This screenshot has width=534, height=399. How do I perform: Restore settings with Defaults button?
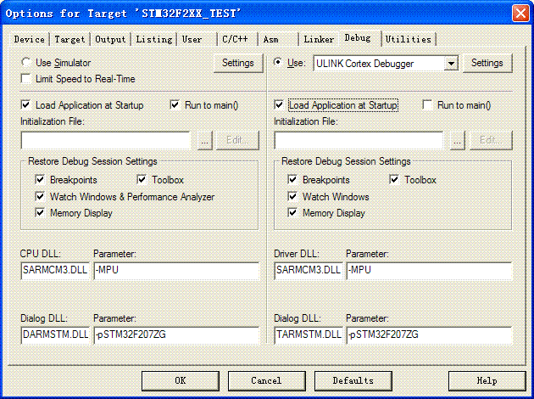(353, 380)
